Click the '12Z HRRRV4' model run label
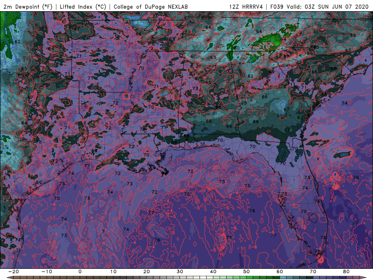 coord(246,7)
